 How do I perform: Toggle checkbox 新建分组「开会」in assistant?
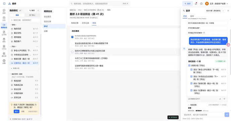[x=189, y=66]
